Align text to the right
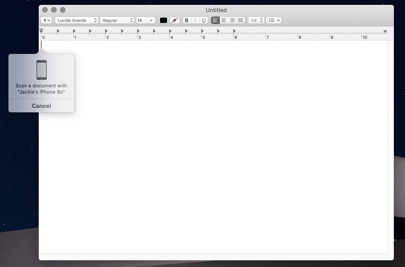The height and width of the screenshot is (267, 405). tap(232, 21)
